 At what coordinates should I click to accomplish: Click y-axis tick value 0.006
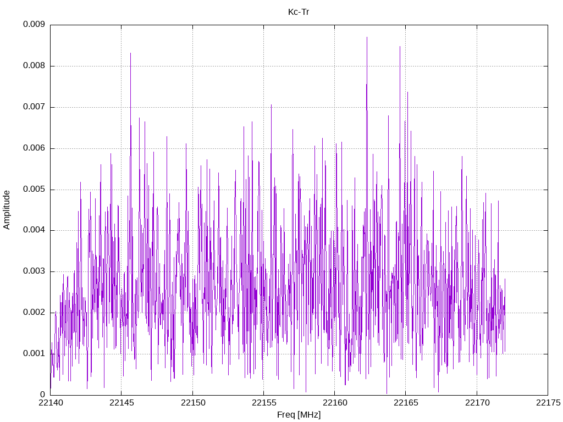(34, 148)
